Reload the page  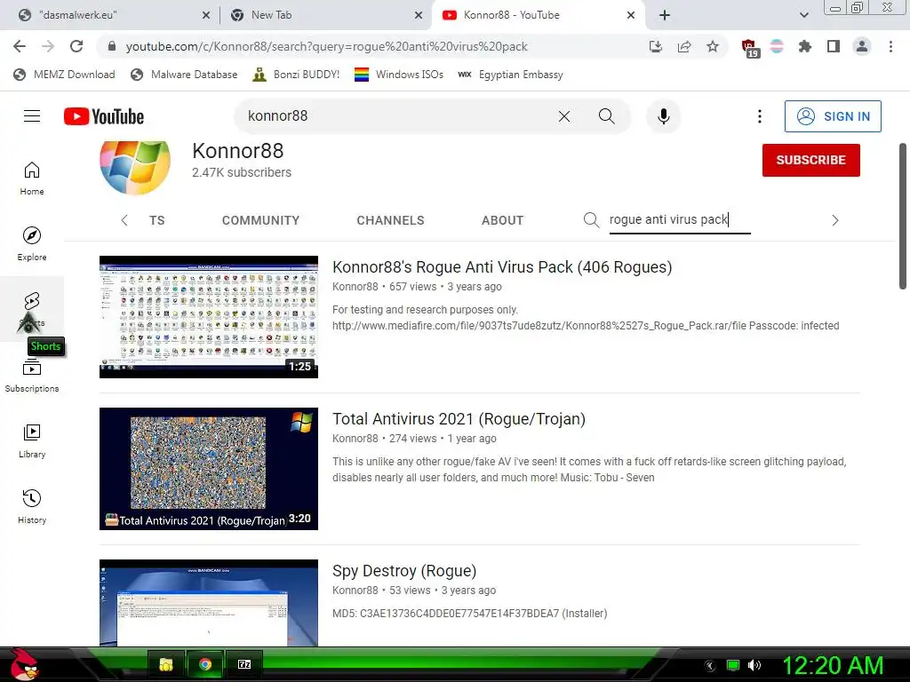coord(76,46)
